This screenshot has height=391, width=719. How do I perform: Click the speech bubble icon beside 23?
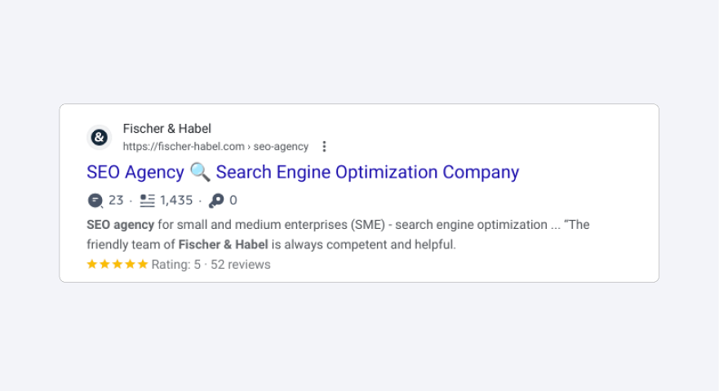pos(95,200)
